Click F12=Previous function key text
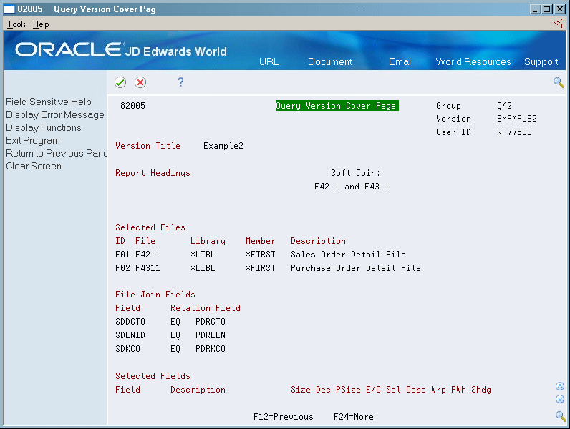 [x=284, y=417]
